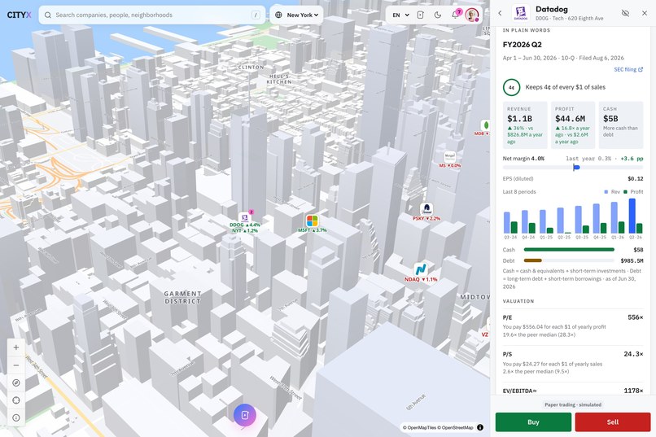
Task: Open the card icon in top toolbar
Action: pos(421,15)
